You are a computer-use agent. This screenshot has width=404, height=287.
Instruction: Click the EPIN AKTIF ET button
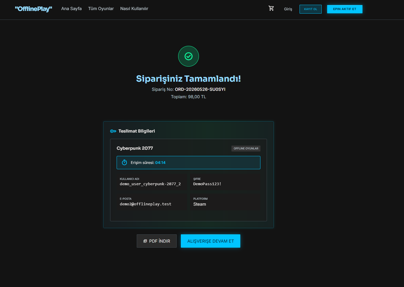(x=345, y=9)
